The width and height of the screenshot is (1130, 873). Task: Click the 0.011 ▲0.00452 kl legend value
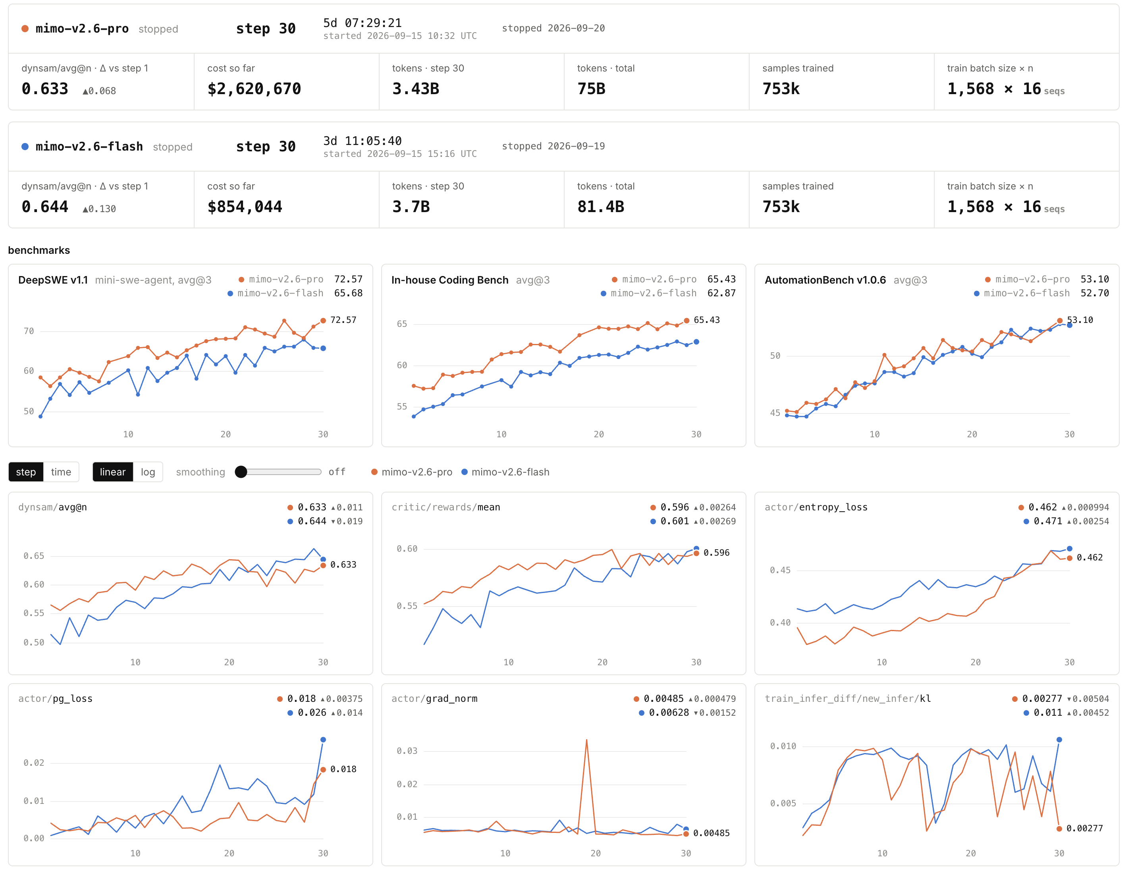pyautogui.click(x=1066, y=713)
